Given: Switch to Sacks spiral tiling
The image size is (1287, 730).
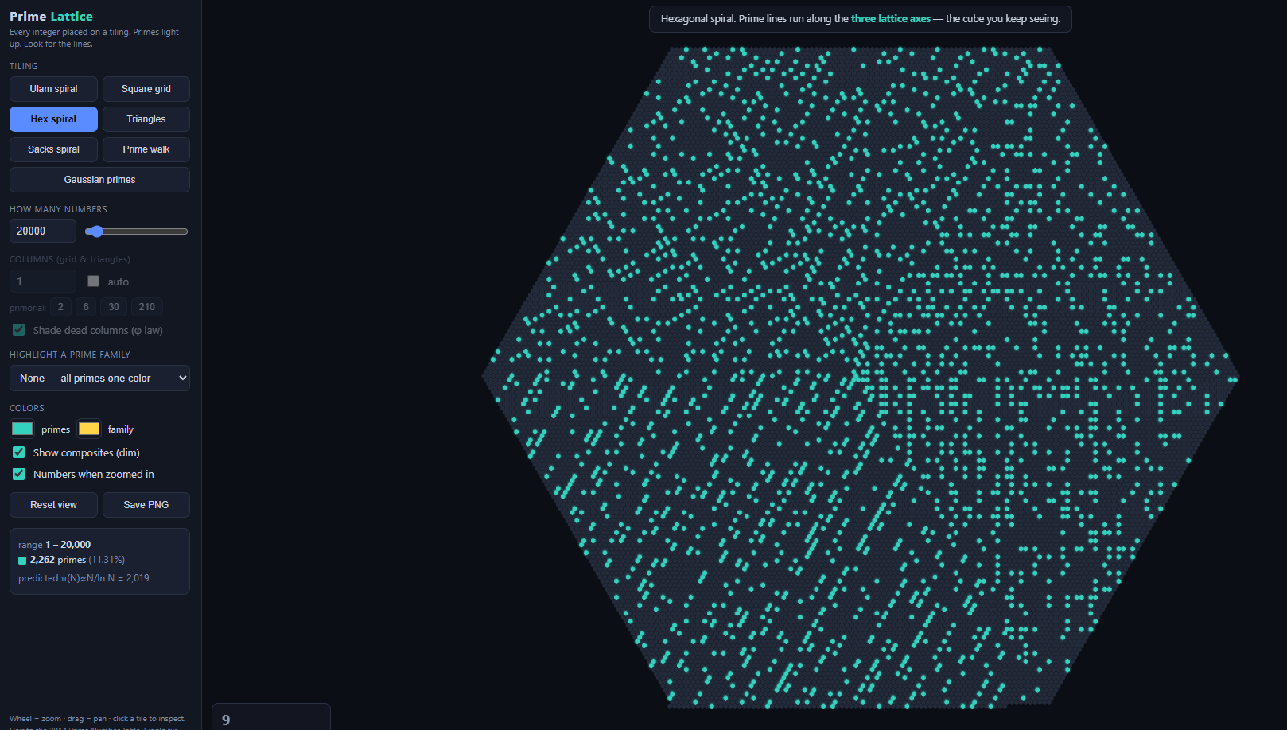Looking at the screenshot, I should [53, 149].
